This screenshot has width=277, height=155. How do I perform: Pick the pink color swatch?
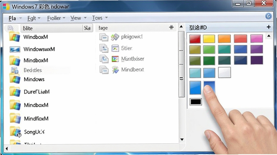257,38
